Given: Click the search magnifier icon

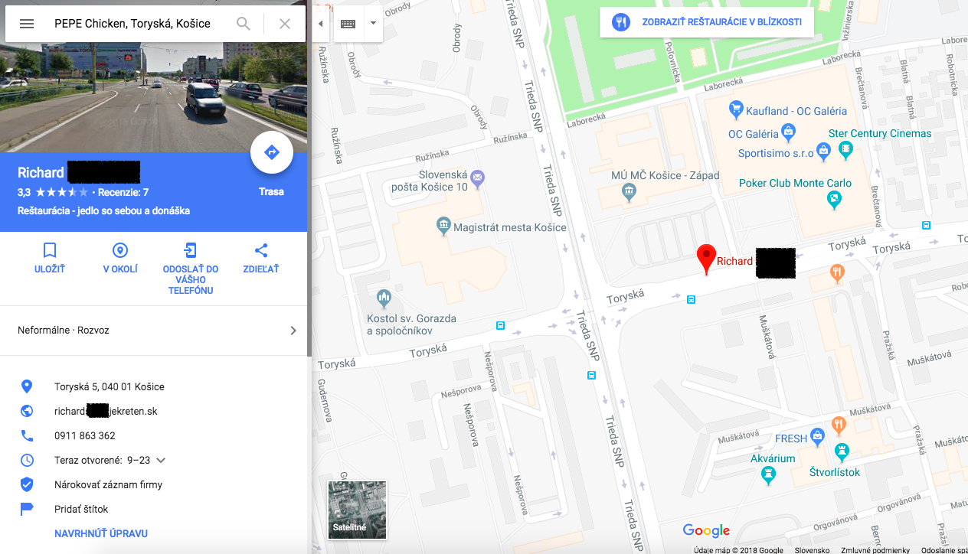Looking at the screenshot, I should 244,24.
